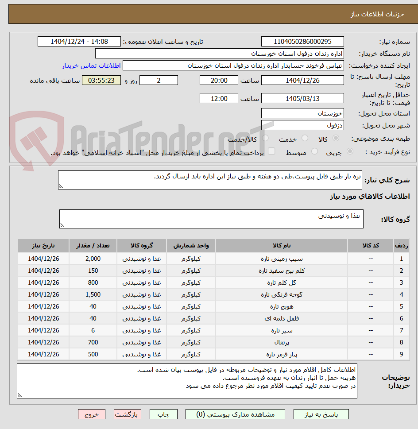Click resize handle of توضیحات خریدار box

[19, 395]
